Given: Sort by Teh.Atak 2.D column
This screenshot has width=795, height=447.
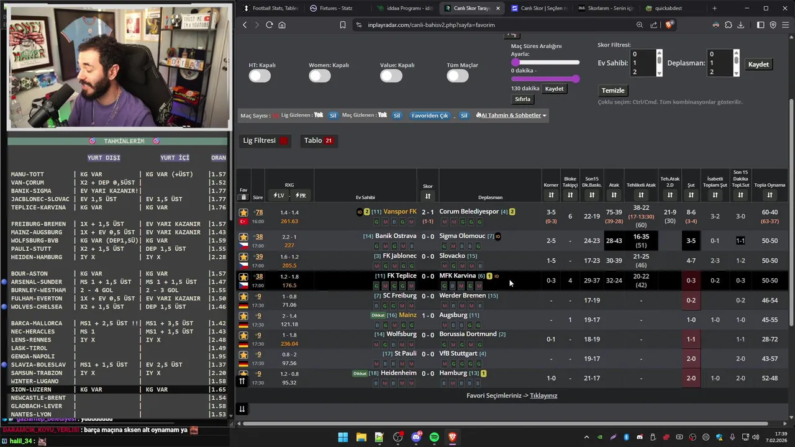Looking at the screenshot, I should 670,196.
